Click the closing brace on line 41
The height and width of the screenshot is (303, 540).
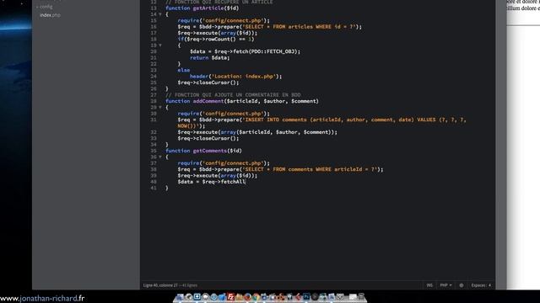click(x=167, y=188)
